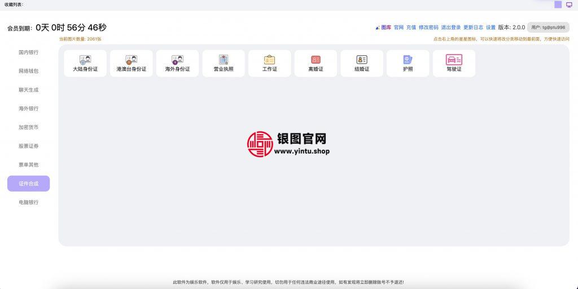This screenshot has width=578, height=289.
Task: Open the 驾驶证 card
Action: pos(454,64)
